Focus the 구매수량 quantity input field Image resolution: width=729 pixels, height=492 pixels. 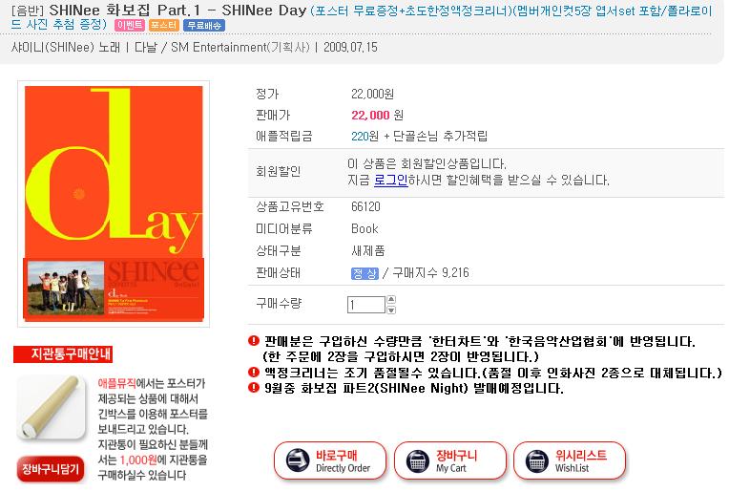[x=365, y=305]
